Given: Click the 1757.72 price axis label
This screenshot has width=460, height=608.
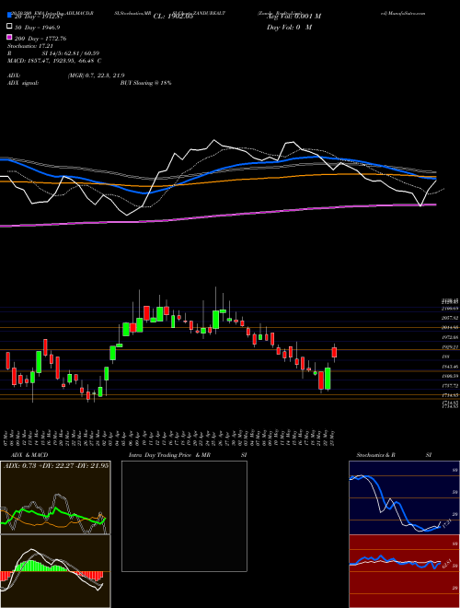Looking at the screenshot, I should point(450,386).
